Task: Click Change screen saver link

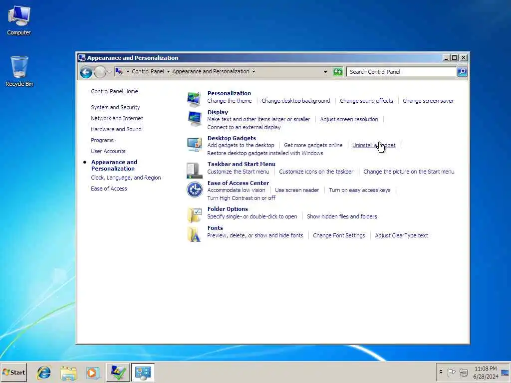Action: (x=428, y=101)
